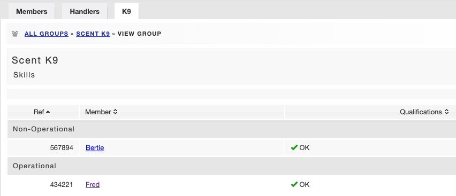
Task: Sort table by Qualifications column header
Action: [370, 112]
